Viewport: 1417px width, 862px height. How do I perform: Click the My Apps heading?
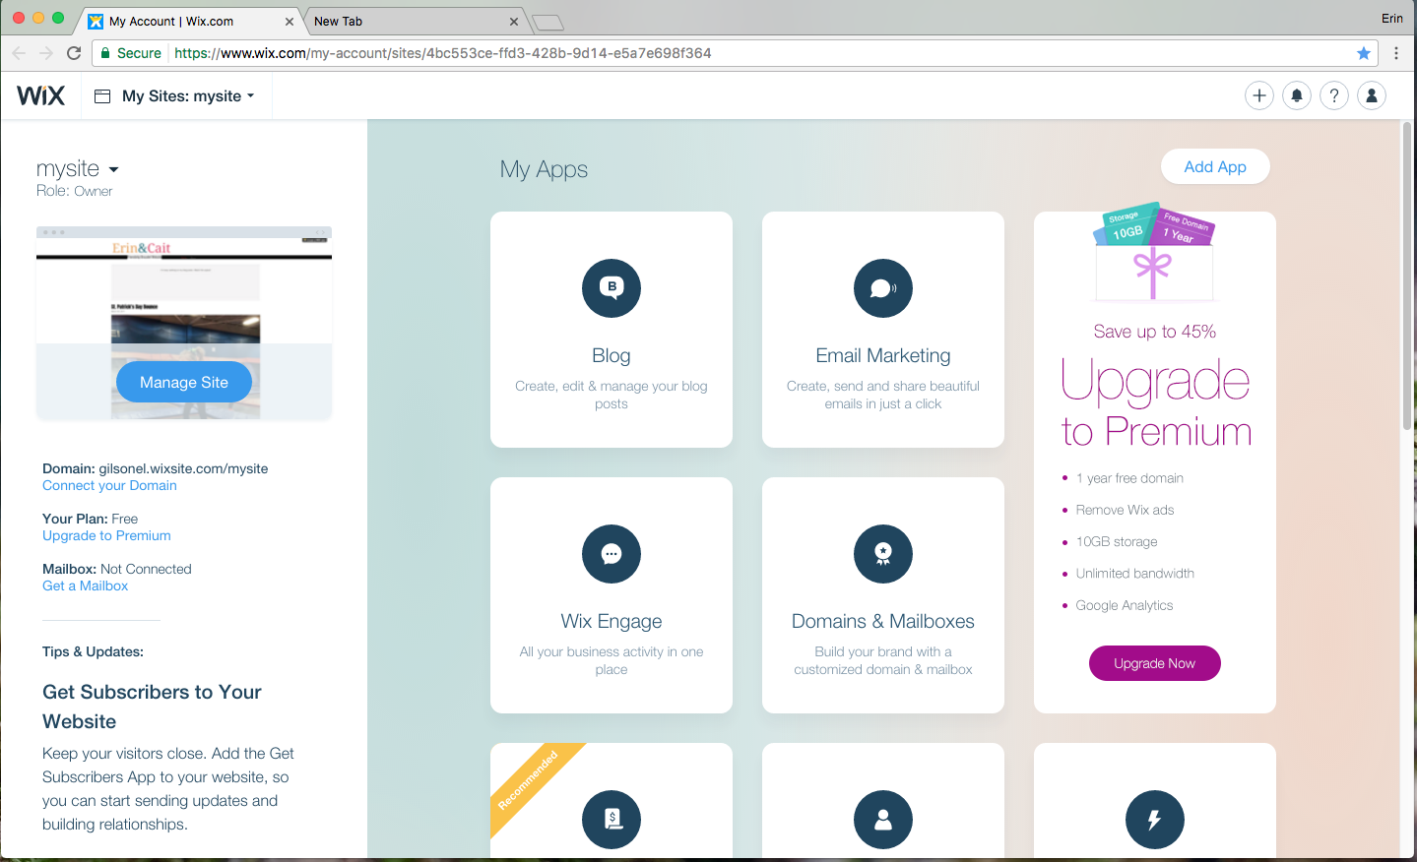(x=544, y=169)
